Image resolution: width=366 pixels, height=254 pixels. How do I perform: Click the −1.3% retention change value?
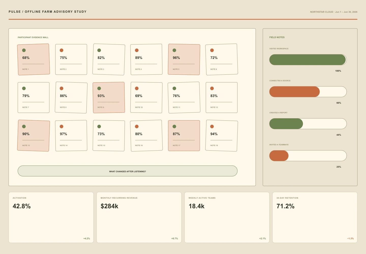[x=350, y=239]
